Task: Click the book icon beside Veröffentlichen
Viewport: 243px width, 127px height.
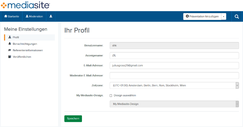Action: pos(10,57)
